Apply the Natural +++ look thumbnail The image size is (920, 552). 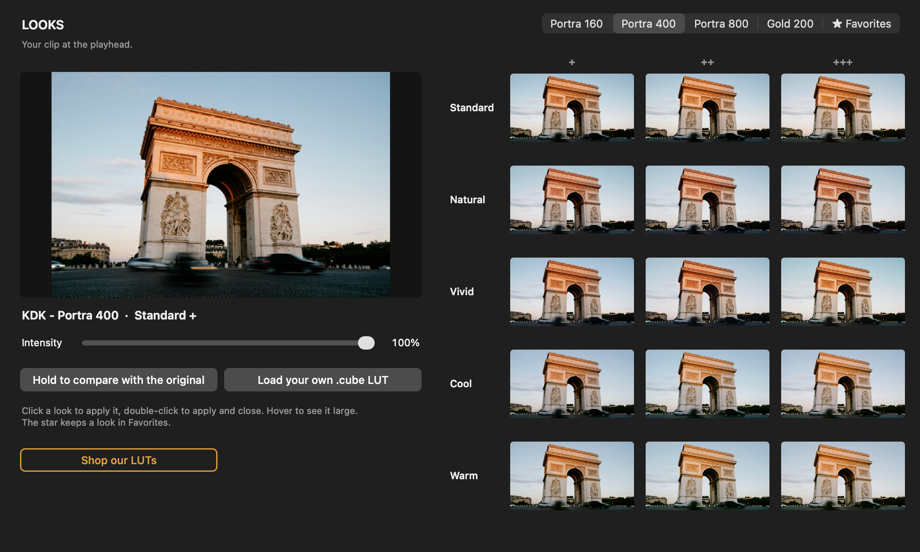pos(843,199)
